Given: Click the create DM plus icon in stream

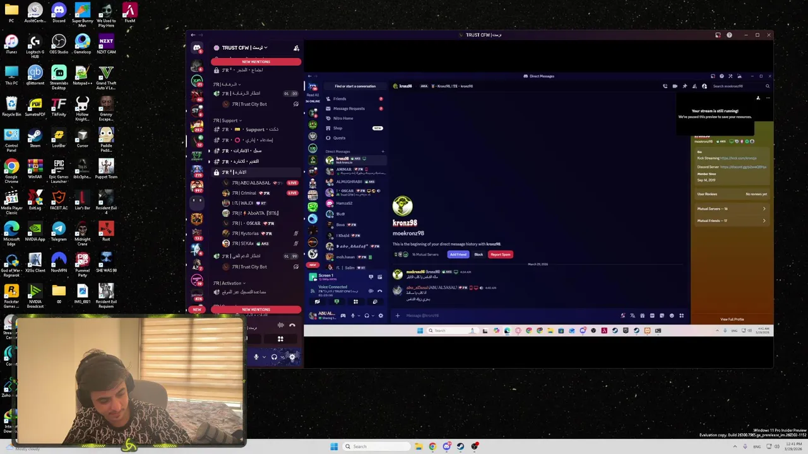Looking at the screenshot, I should (x=383, y=151).
